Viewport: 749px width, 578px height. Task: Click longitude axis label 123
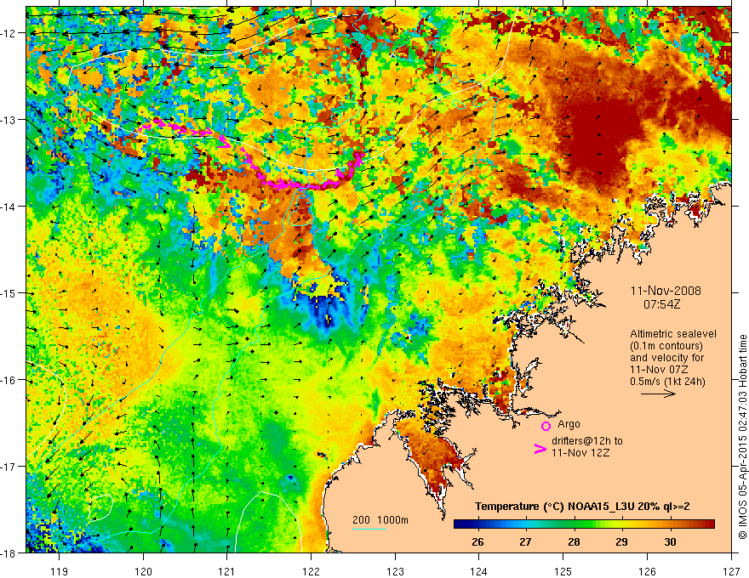point(395,571)
